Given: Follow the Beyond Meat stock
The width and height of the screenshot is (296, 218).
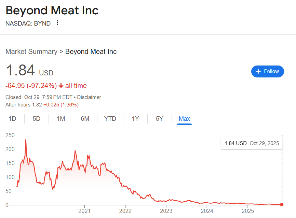Looking at the screenshot, I should coord(267,71).
